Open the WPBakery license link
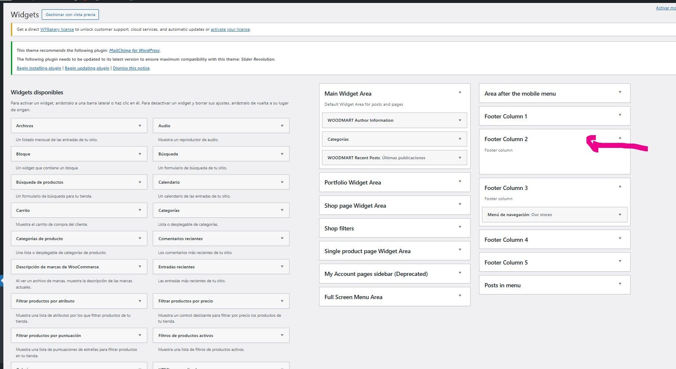 tap(57, 29)
